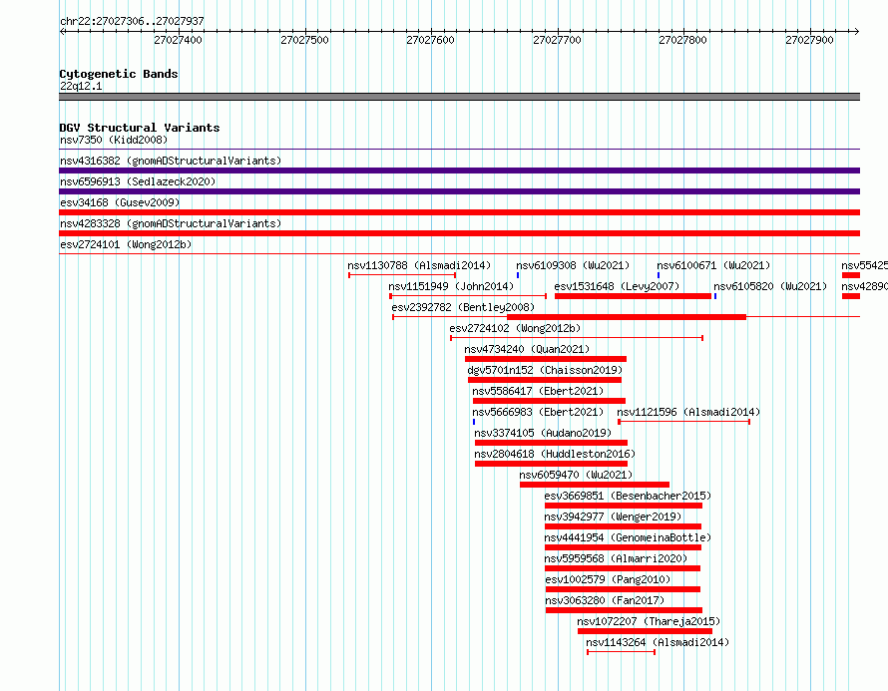Click the 27027800 ruler position label
Viewport: 888px width, 691px height.
click(x=683, y=40)
